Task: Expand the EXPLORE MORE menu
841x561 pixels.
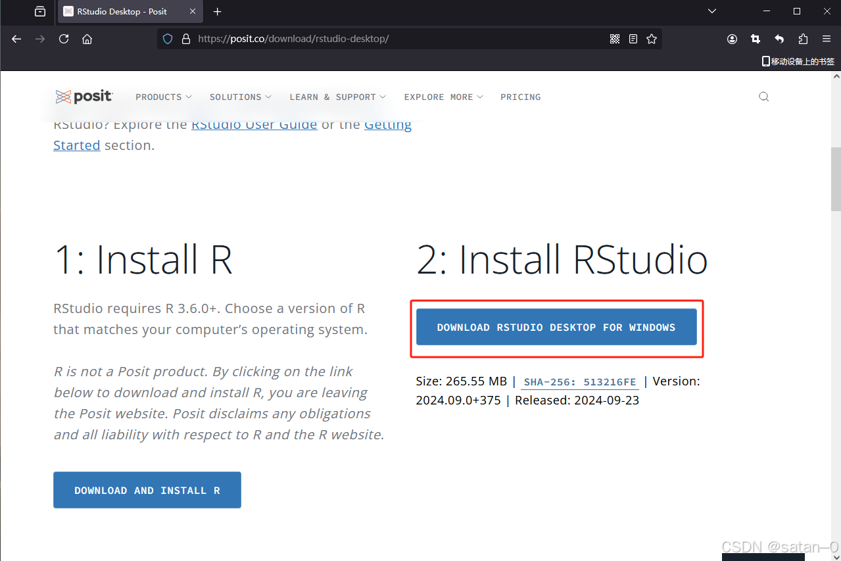Action: pyautogui.click(x=443, y=97)
